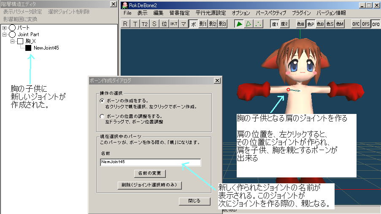The image size is (381, 214).
Task: Click the T2 toolbar button
Action: point(145,24)
